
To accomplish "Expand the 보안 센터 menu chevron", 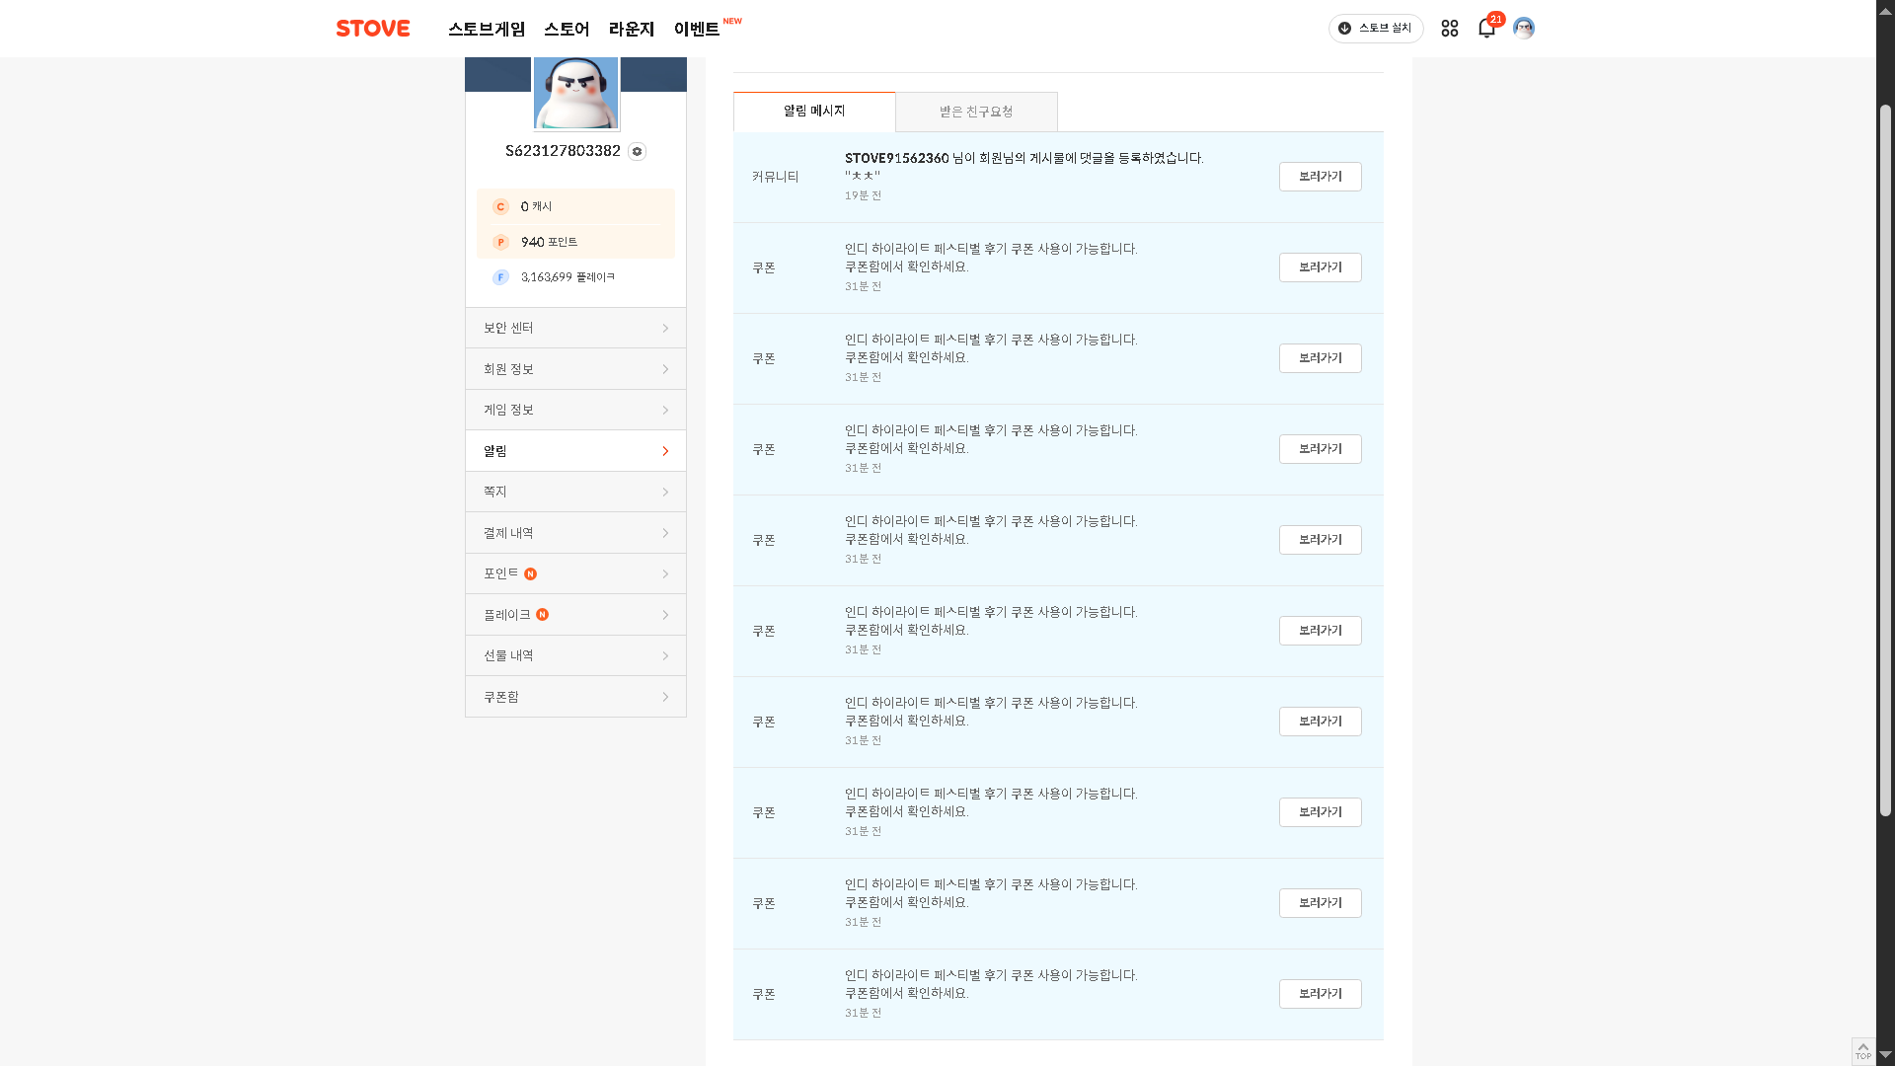I will tap(665, 329).
